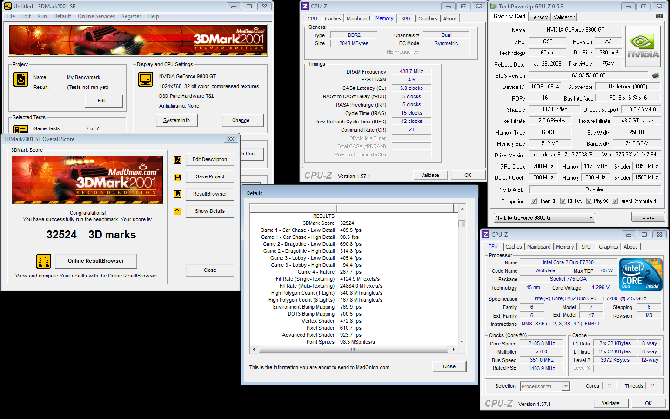
Task: Click the Change... button in display settings
Action: pyautogui.click(x=243, y=120)
